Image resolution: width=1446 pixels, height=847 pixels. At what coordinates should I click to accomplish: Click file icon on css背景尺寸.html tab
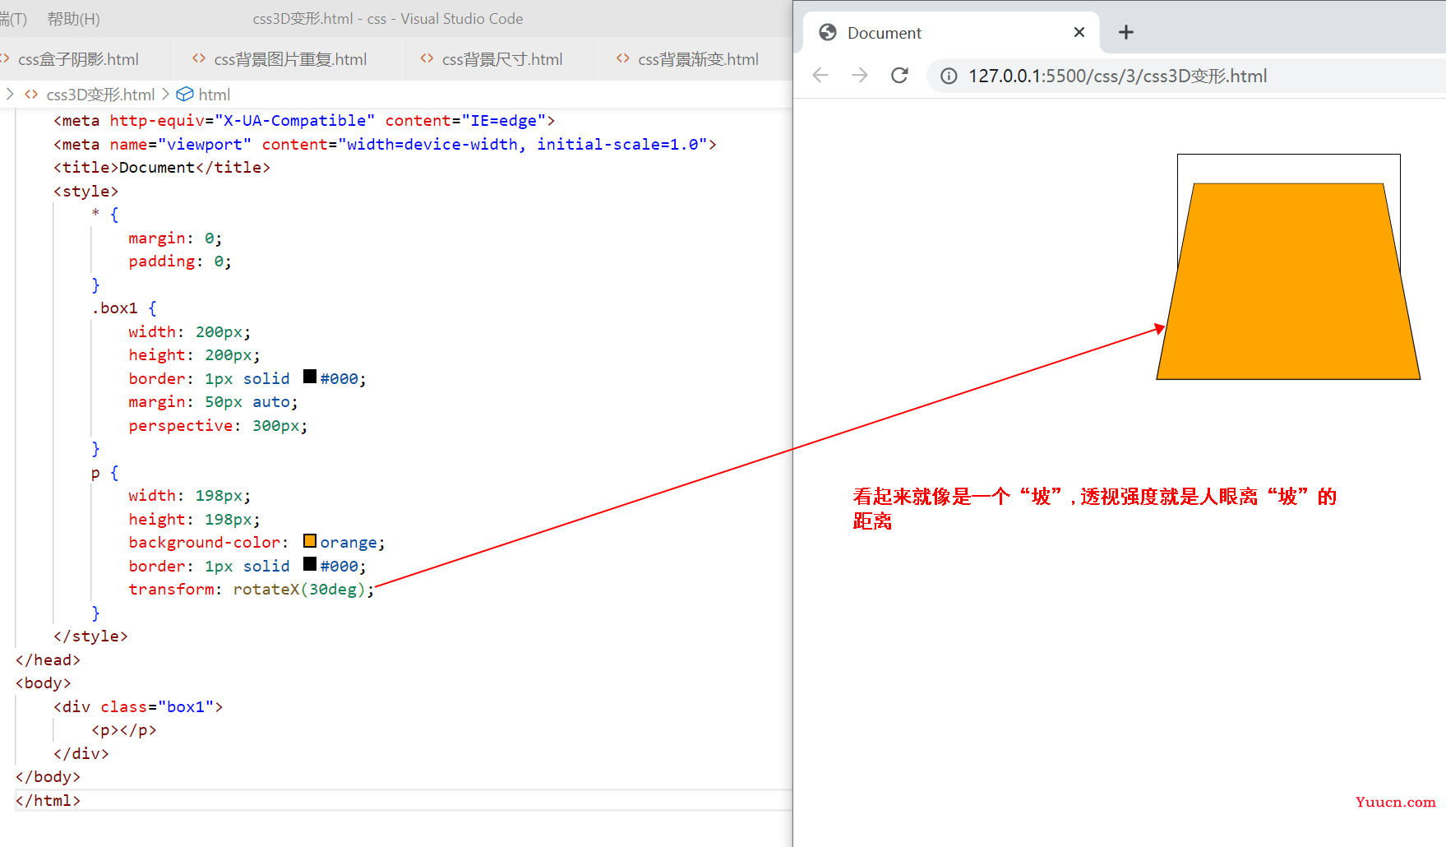(427, 58)
